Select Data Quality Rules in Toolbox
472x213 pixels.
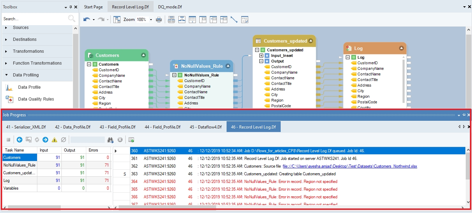click(36, 99)
